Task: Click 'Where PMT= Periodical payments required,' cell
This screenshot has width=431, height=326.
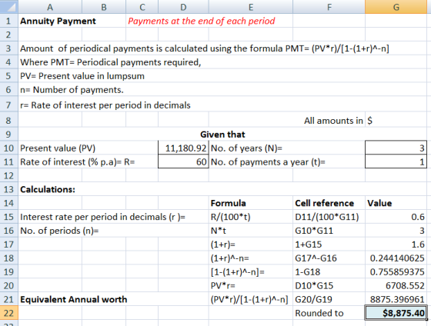Action: point(111,62)
